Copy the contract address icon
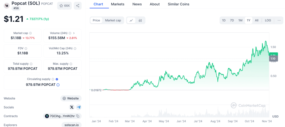 tap(78, 116)
